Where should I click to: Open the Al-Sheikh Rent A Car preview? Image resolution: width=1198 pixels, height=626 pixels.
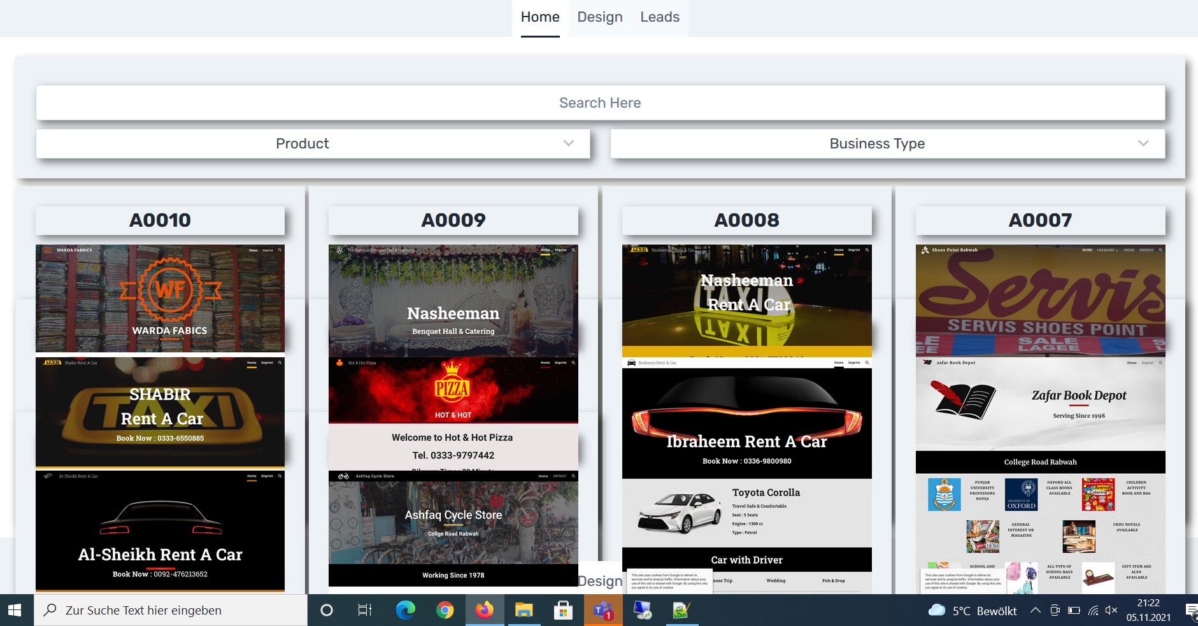point(160,531)
